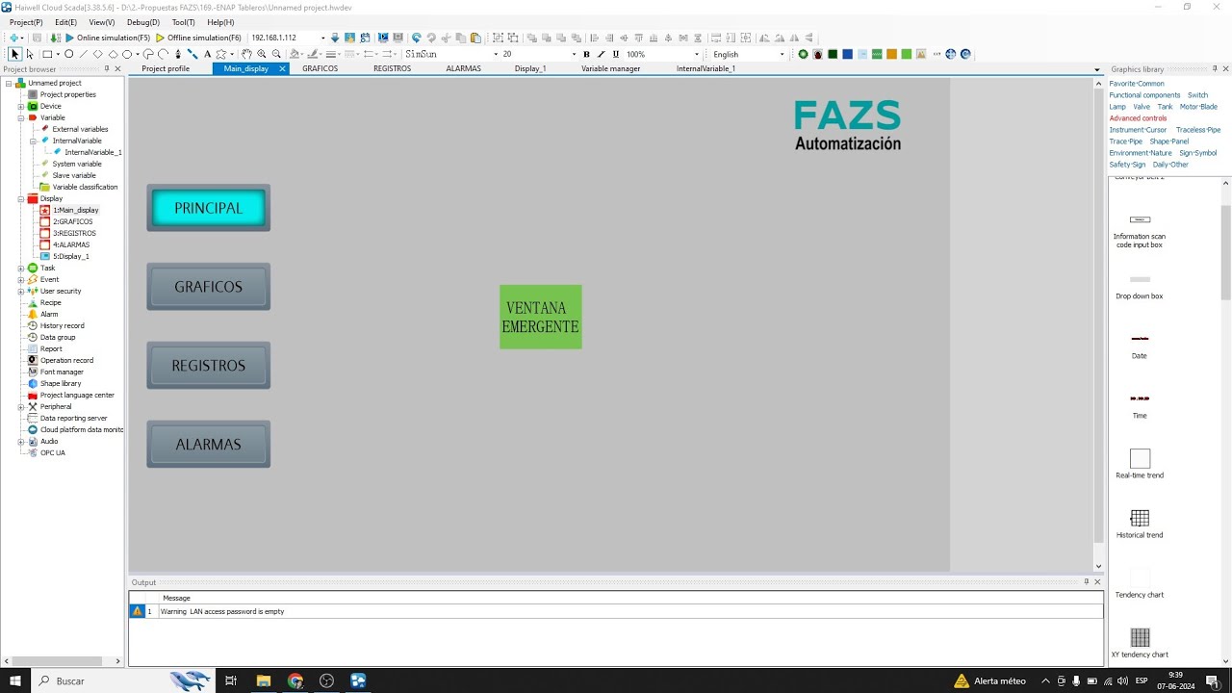The width and height of the screenshot is (1232, 693).
Task: Start Offline simulation (F6)
Action: pyautogui.click(x=198, y=38)
